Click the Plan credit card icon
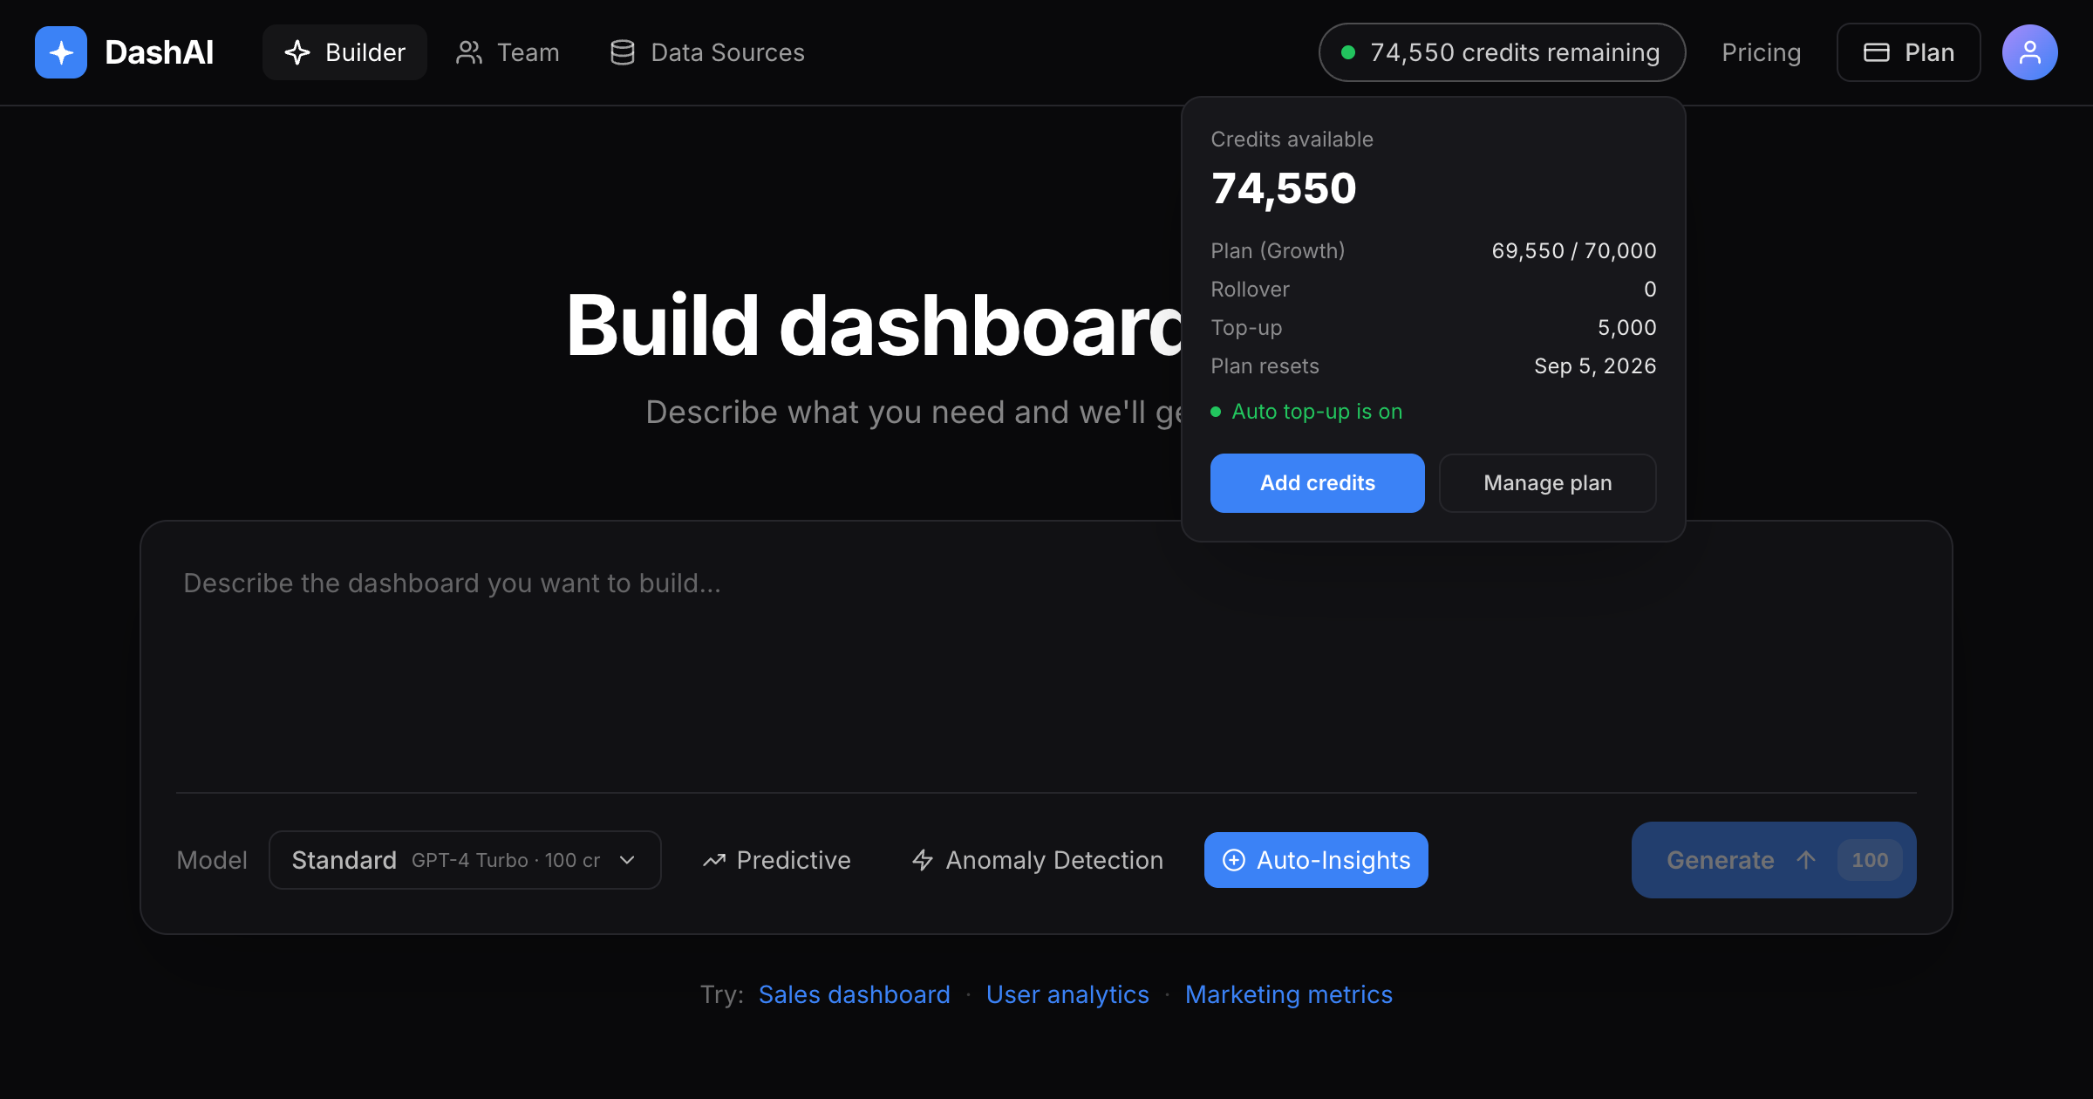The height and width of the screenshot is (1099, 2093). pyautogui.click(x=1877, y=52)
